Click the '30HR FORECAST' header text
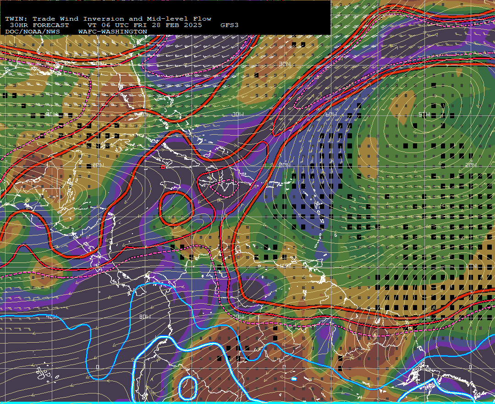The width and height of the screenshot is (495, 404). (39, 25)
